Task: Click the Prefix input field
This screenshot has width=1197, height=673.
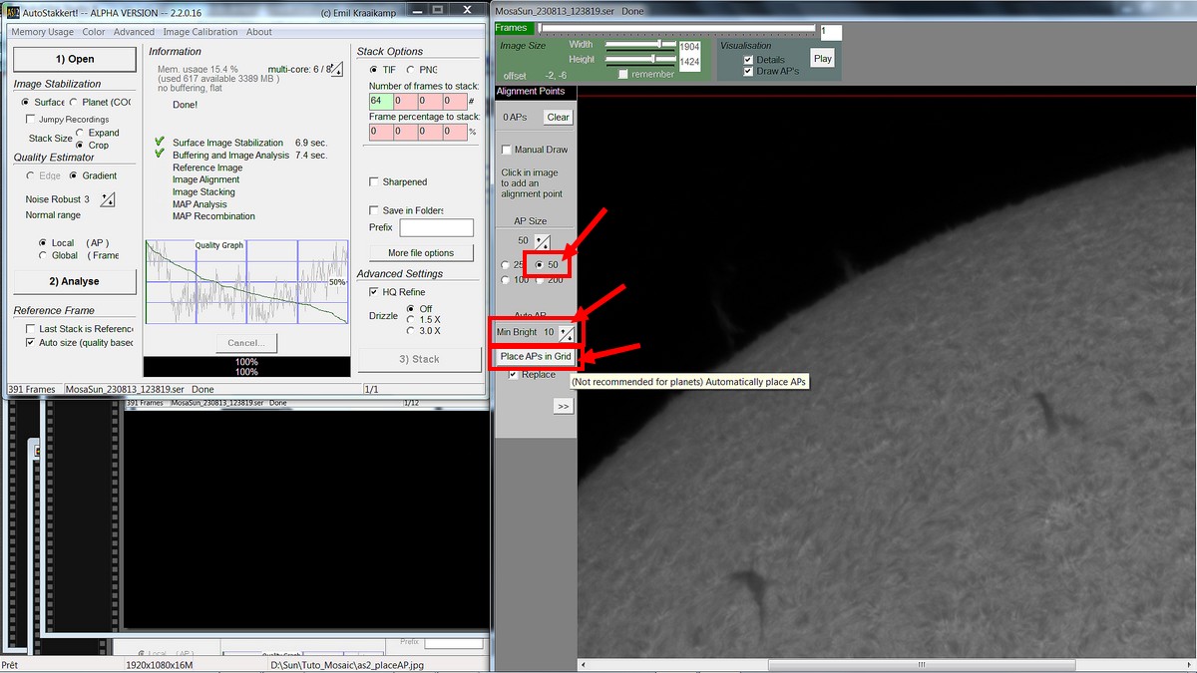Action: [436, 228]
